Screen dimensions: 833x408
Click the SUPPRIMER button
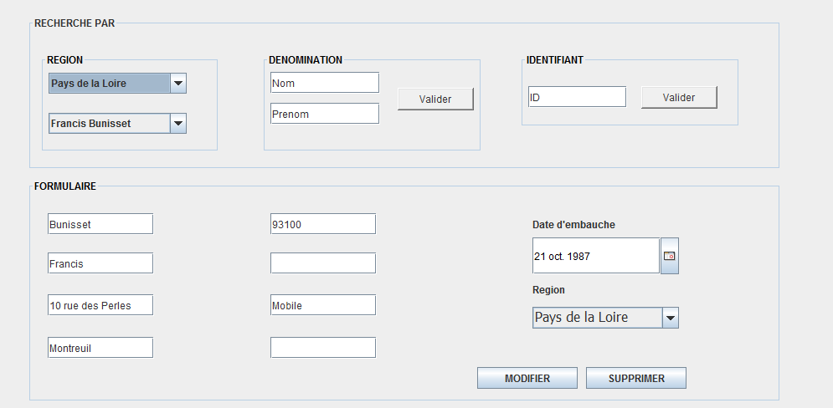[x=636, y=378]
